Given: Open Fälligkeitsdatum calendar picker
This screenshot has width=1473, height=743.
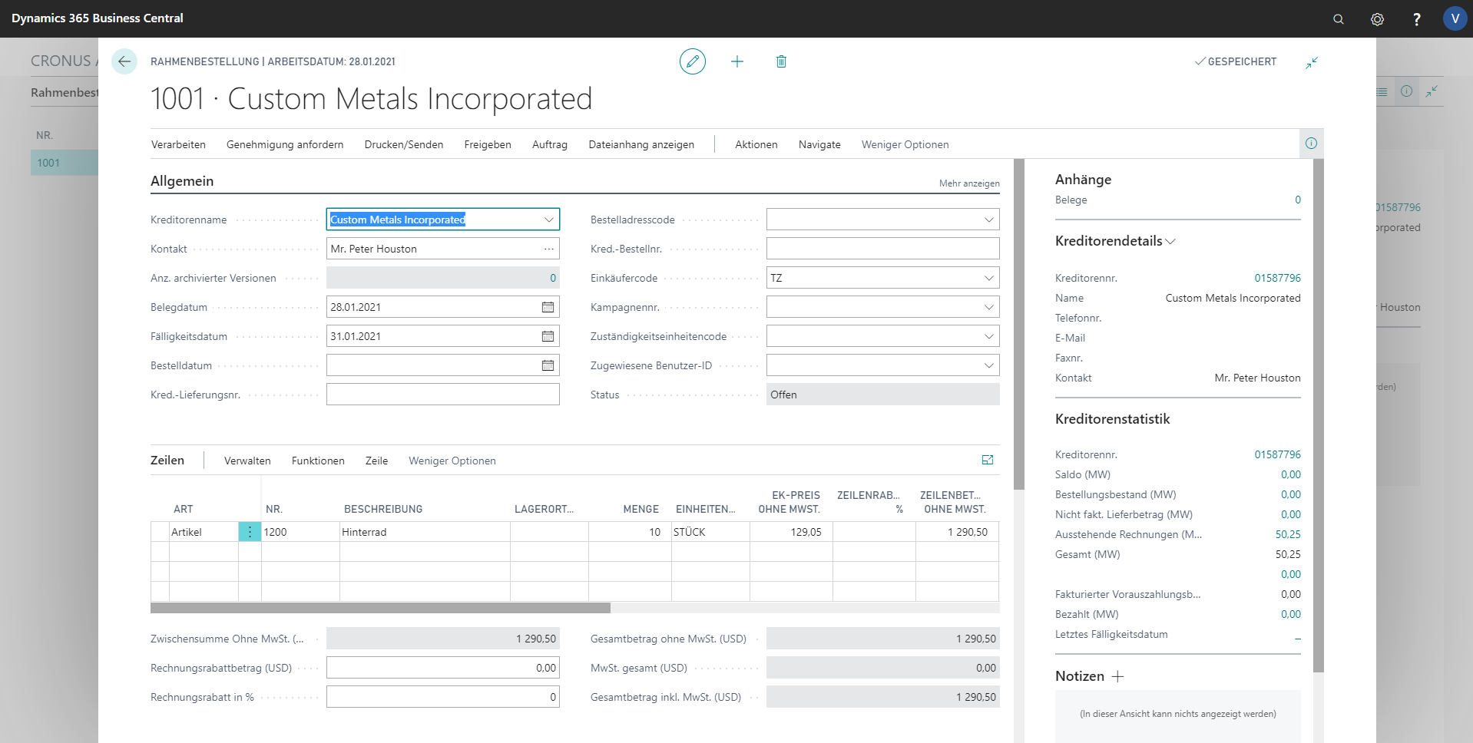Looking at the screenshot, I should coord(548,336).
